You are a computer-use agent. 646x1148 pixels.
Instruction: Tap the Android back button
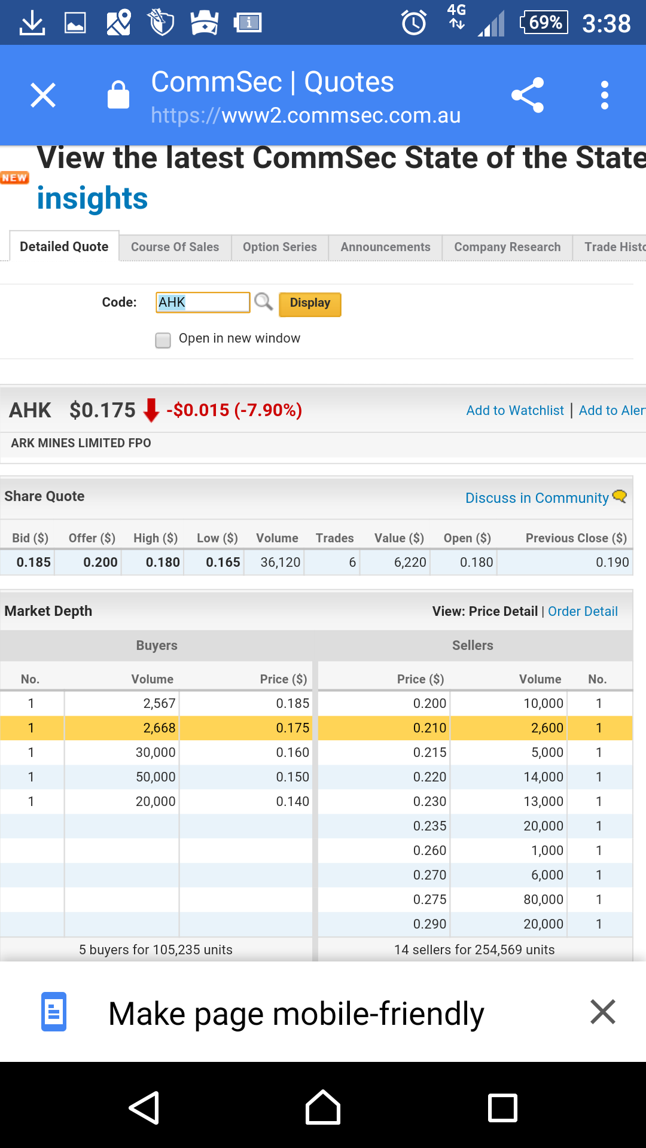point(144,1108)
